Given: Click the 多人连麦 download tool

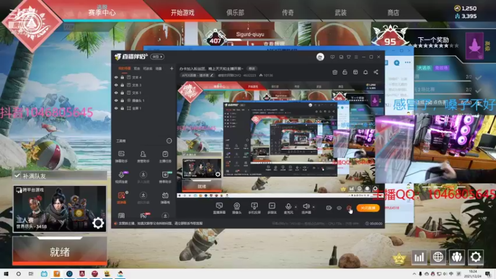Looking at the screenshot, I should (x=143, y=177).
